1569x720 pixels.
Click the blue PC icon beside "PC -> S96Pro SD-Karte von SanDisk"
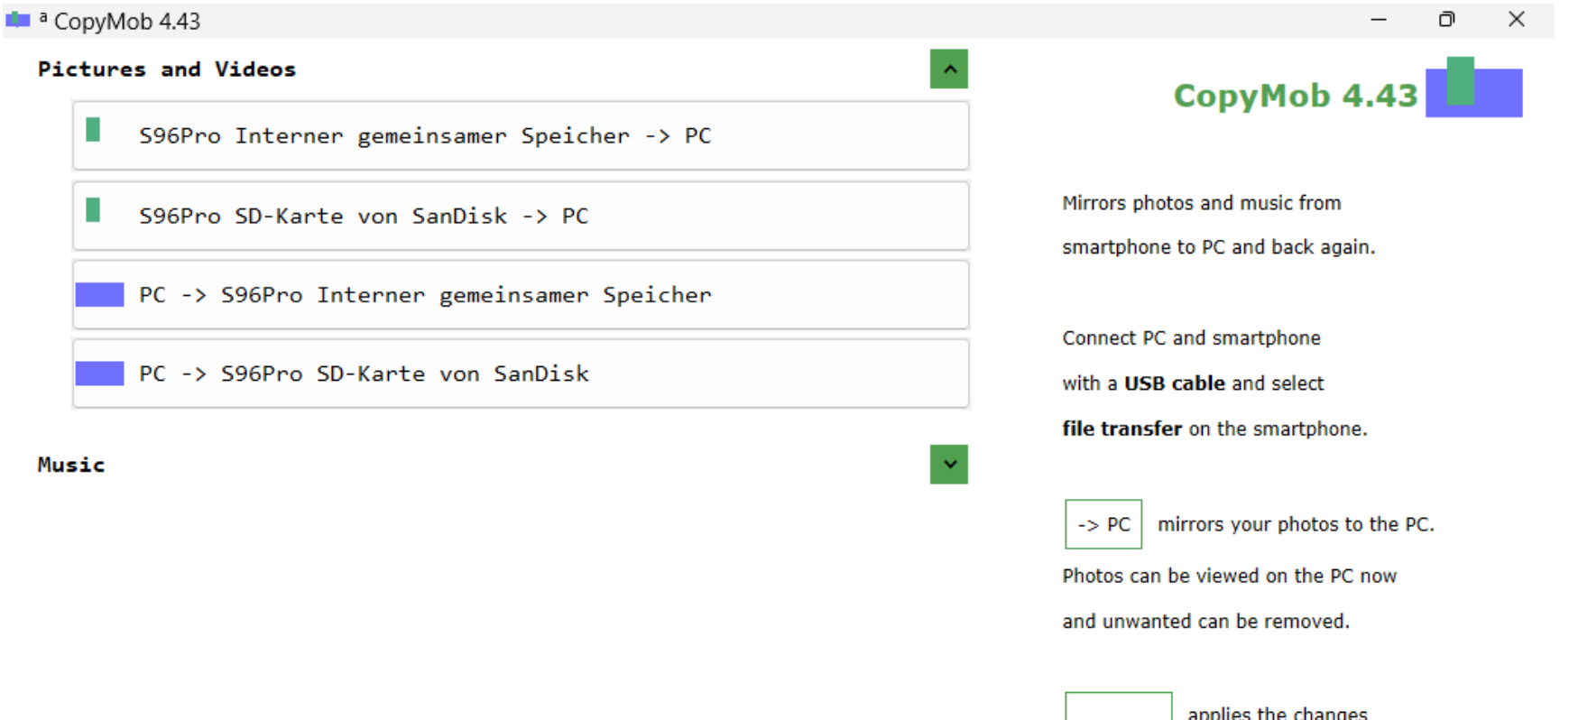tap(99, 373)
